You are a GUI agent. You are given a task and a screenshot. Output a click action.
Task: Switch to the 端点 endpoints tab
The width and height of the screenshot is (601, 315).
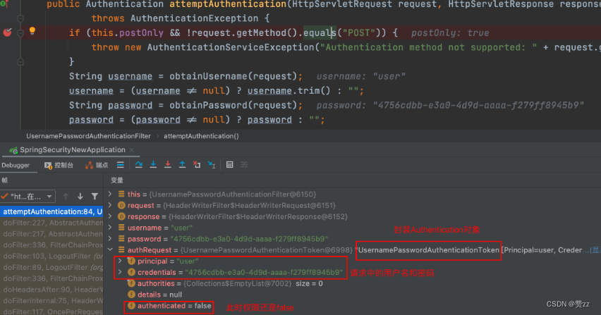click(97, 166)
